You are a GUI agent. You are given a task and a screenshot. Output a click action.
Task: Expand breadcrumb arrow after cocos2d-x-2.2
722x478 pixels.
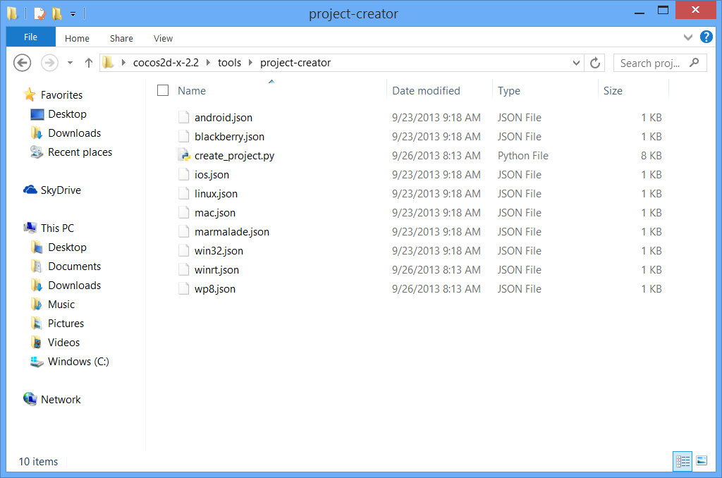click(208, 63)
